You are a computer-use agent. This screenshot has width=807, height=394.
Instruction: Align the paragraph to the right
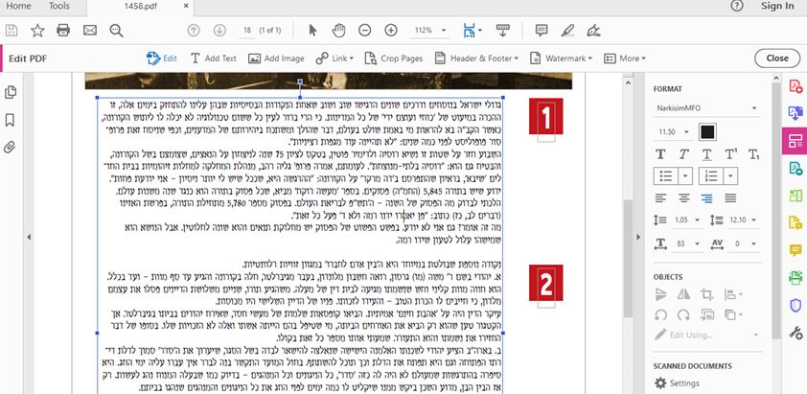click(707, 197)
